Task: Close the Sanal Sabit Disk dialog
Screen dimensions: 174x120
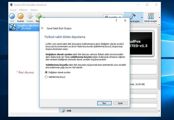Action: click(x=125, y=21)
